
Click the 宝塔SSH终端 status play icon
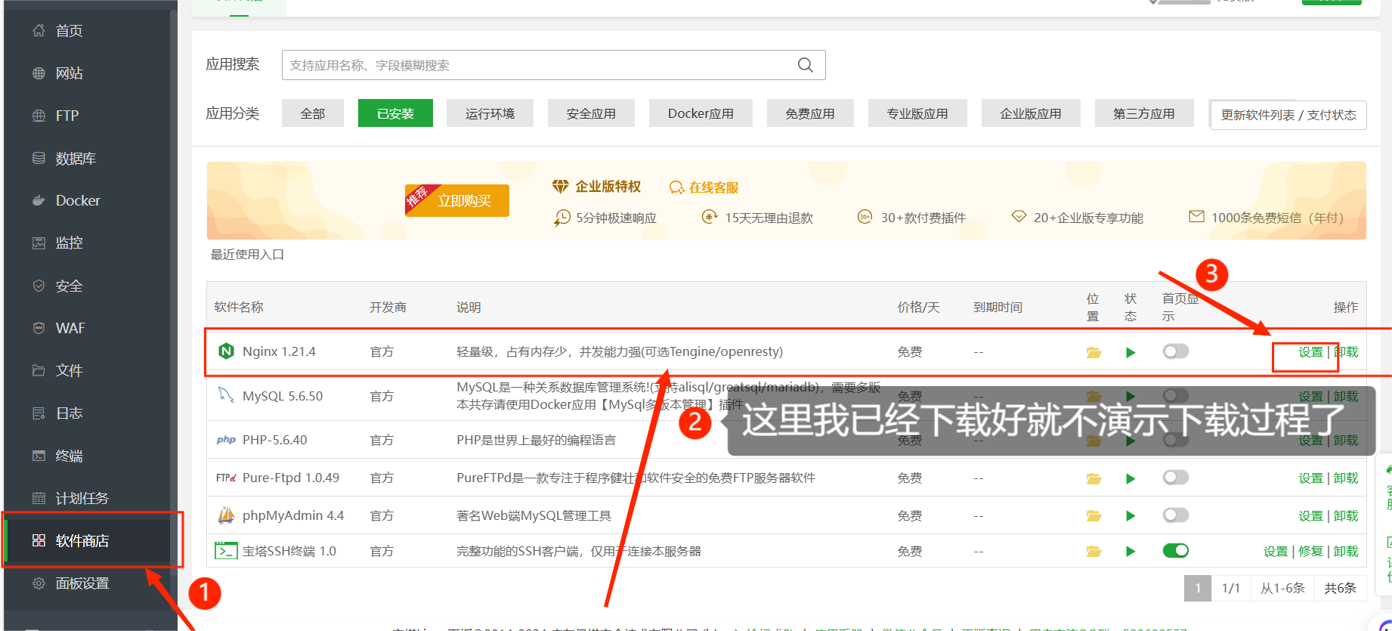(x=1131, y=552)
